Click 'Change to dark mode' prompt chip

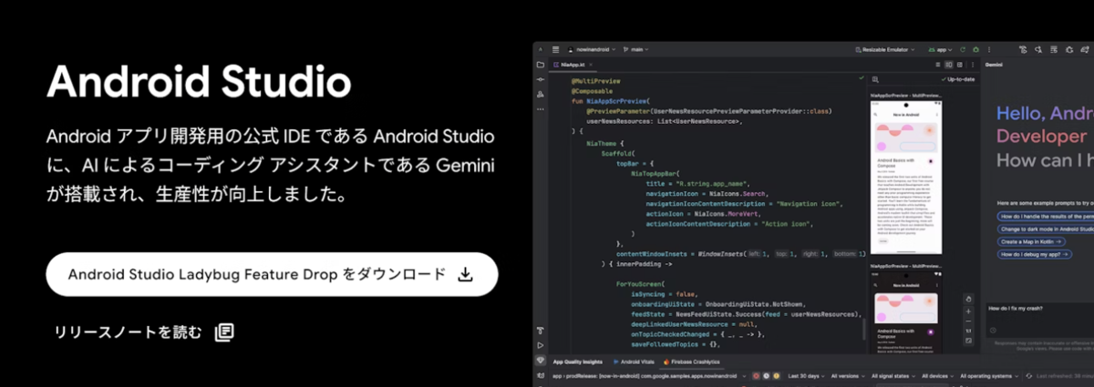(1046, 229)
